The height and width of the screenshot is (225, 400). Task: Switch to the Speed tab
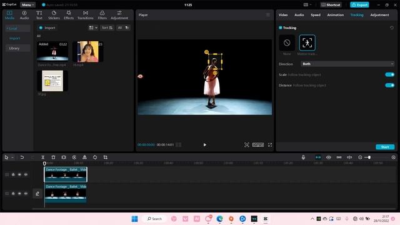click(316, 15)
